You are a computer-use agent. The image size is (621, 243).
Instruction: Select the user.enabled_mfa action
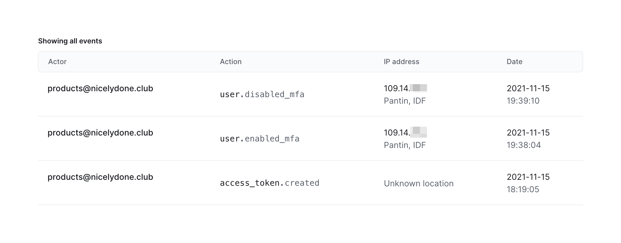pos(260,138)
